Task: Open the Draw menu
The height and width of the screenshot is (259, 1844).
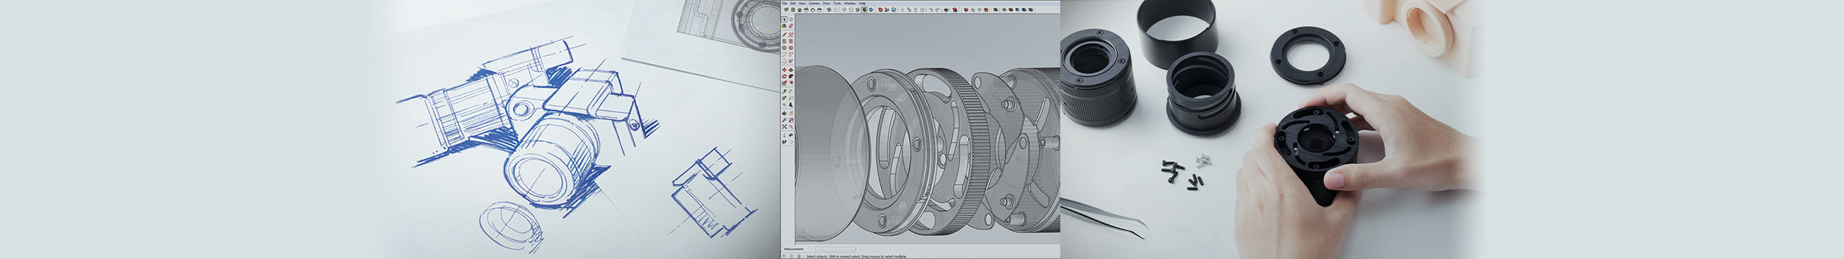Action: click(x=826, y=4)
